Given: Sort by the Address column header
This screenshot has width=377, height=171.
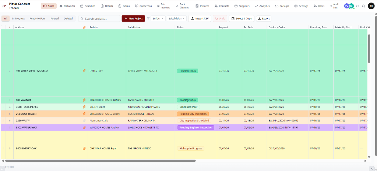Looking at the screenshot, I should (x=20, y=28).
